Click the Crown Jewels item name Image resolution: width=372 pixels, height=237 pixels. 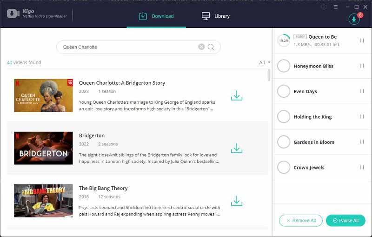click(x=309, y=168)
